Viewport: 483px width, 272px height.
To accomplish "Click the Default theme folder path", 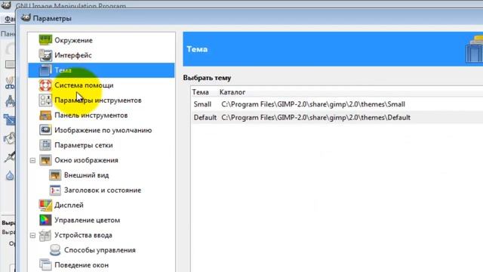I will (x=315, y=118).
